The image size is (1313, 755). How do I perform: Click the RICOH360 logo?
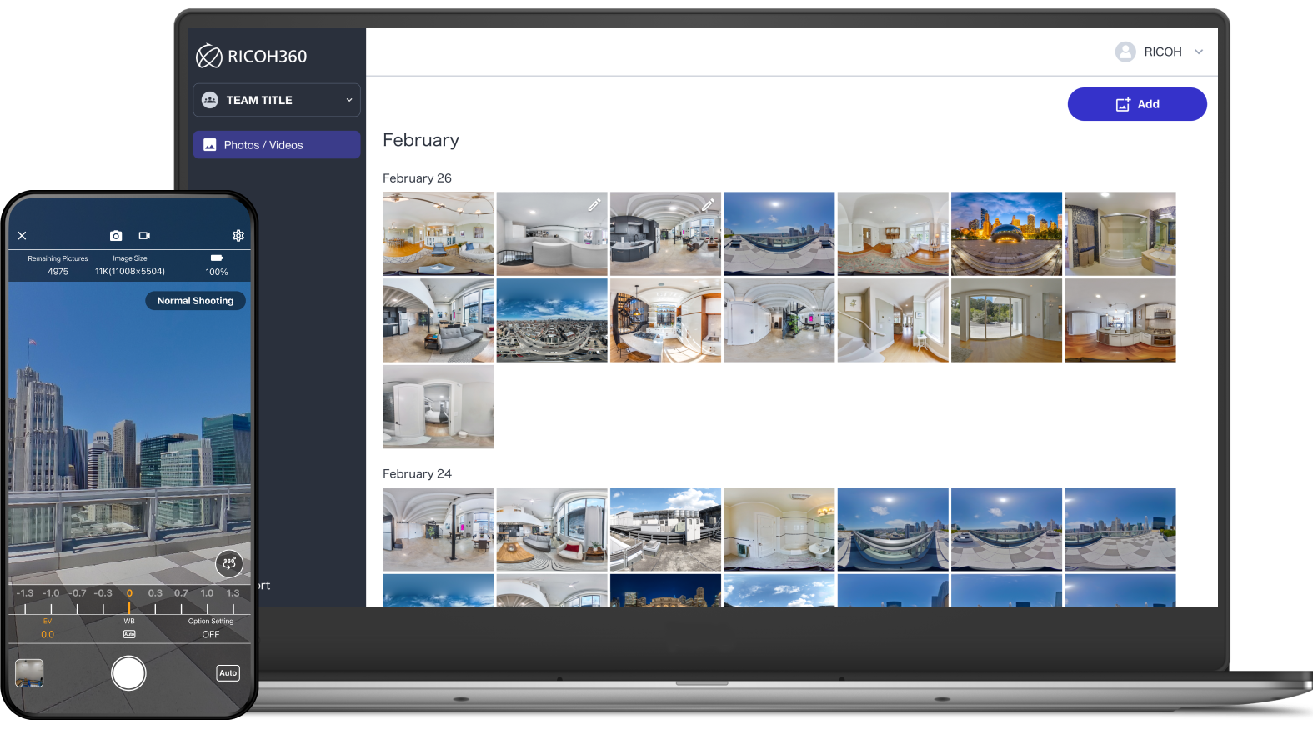pos(252,56)
